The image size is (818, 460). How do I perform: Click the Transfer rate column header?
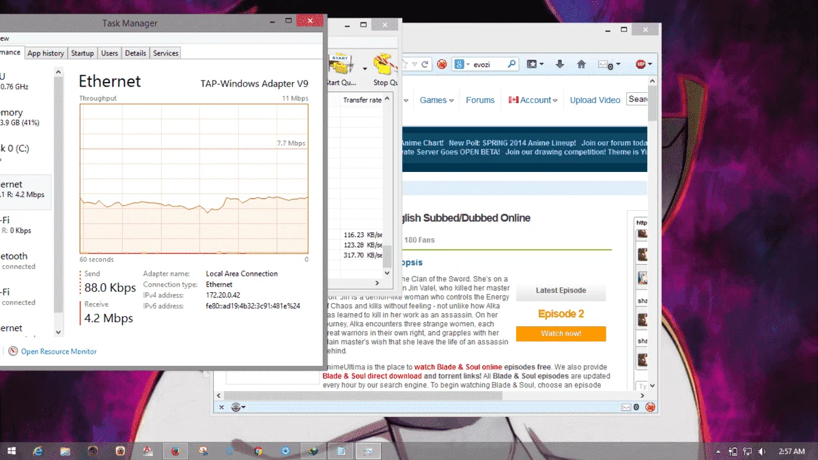coord(362,100)
